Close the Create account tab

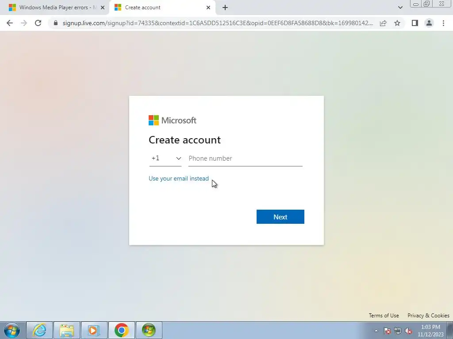click(208, 8)
